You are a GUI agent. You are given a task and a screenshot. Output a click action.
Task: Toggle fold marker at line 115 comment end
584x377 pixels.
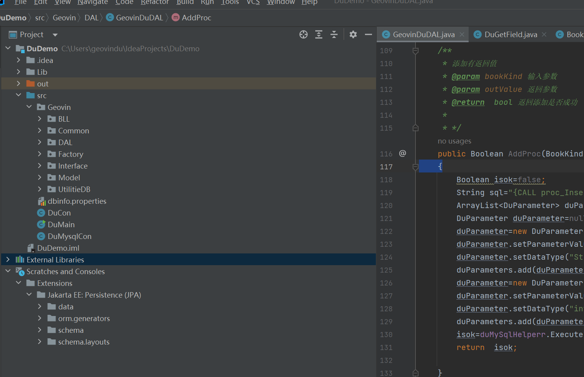[415, 128]
